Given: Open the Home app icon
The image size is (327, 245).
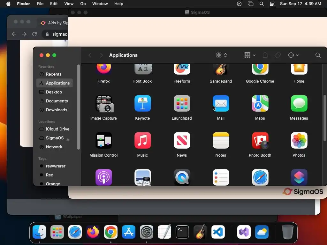Looking at the screenshot, I should coord(299,69).
